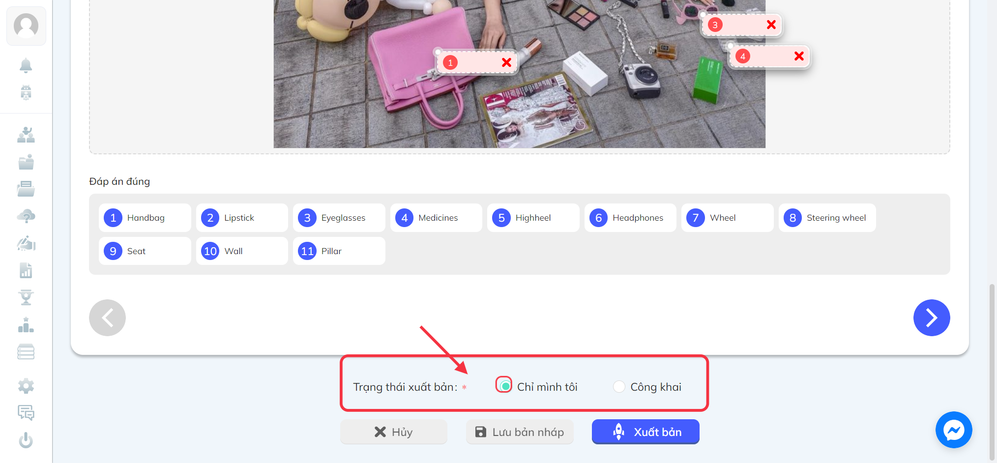Screen dimensions: 997x463
Task: Open settings gear in sidebar
Action: click(x=26, y=386)
